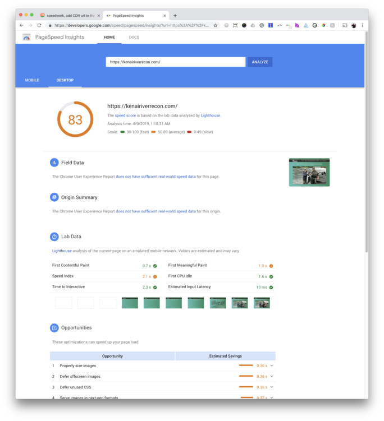Image resolution: width=384 pixels, height=421 pixels.
Task: Click the Field Data section icon
Action: pyautogui.click(x=54, y=163)
